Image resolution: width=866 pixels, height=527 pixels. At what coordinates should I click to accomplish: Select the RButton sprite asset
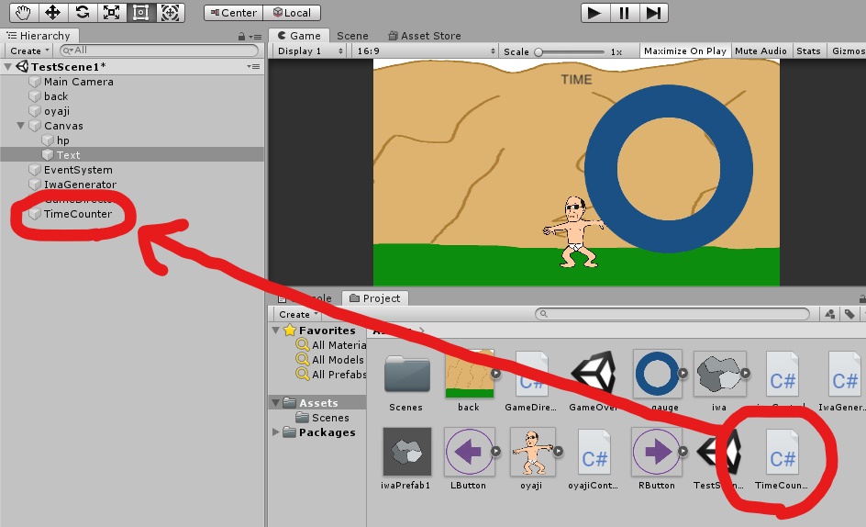point(657,459)
